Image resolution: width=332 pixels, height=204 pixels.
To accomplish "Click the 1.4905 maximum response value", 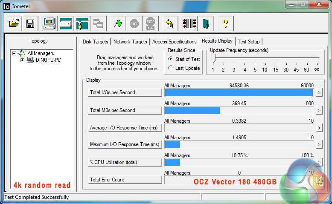I will coord(239,138).
